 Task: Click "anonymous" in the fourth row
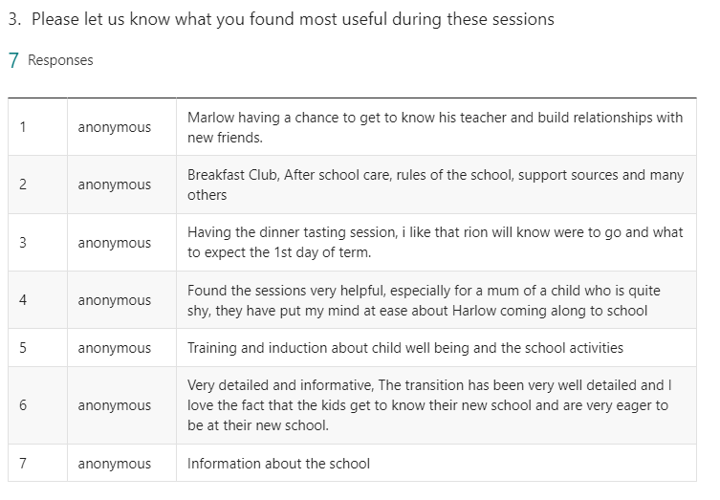[115, 300]
